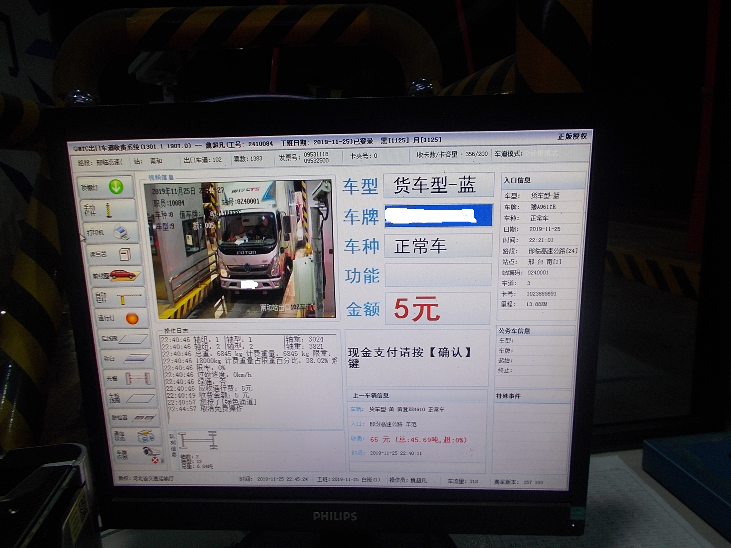Click the previous vehicle entry 邢汾高速公路 羊范

click(393, 424)
